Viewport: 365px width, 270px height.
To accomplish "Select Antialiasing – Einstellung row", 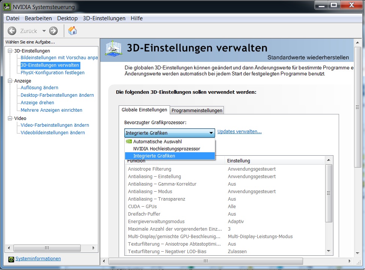I will pyautogui.click(x=225, y=177).
